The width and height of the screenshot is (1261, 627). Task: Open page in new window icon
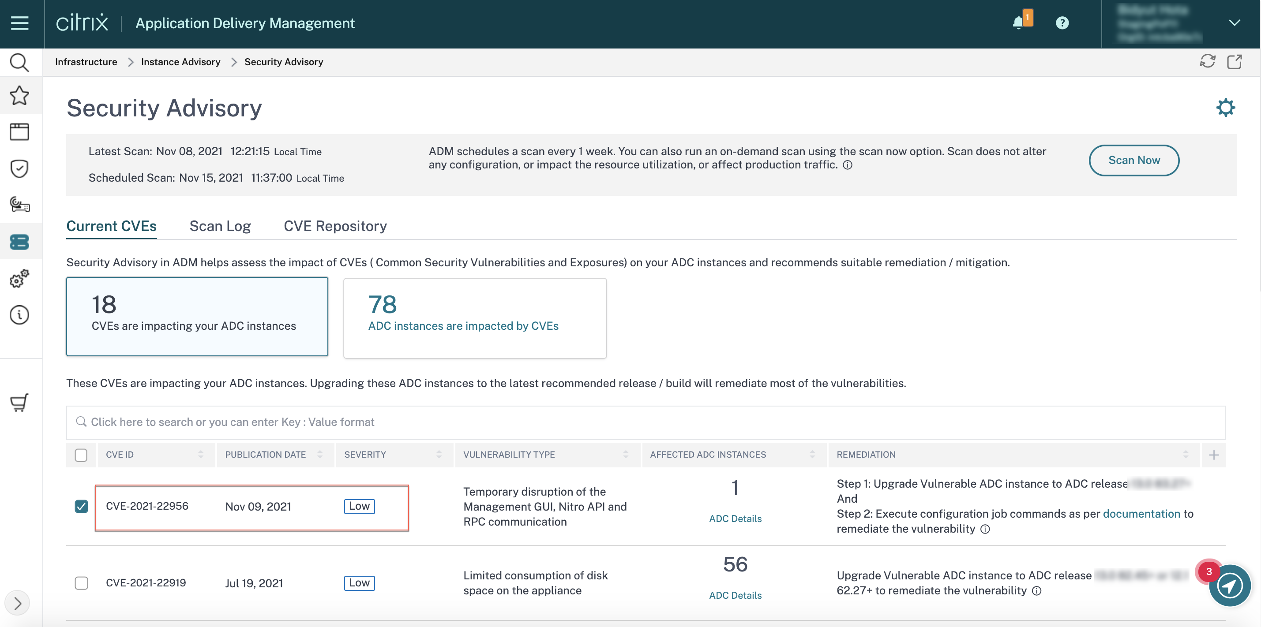point(1234,62)
